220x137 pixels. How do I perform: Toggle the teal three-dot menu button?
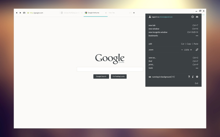click(x=203, y=15)
